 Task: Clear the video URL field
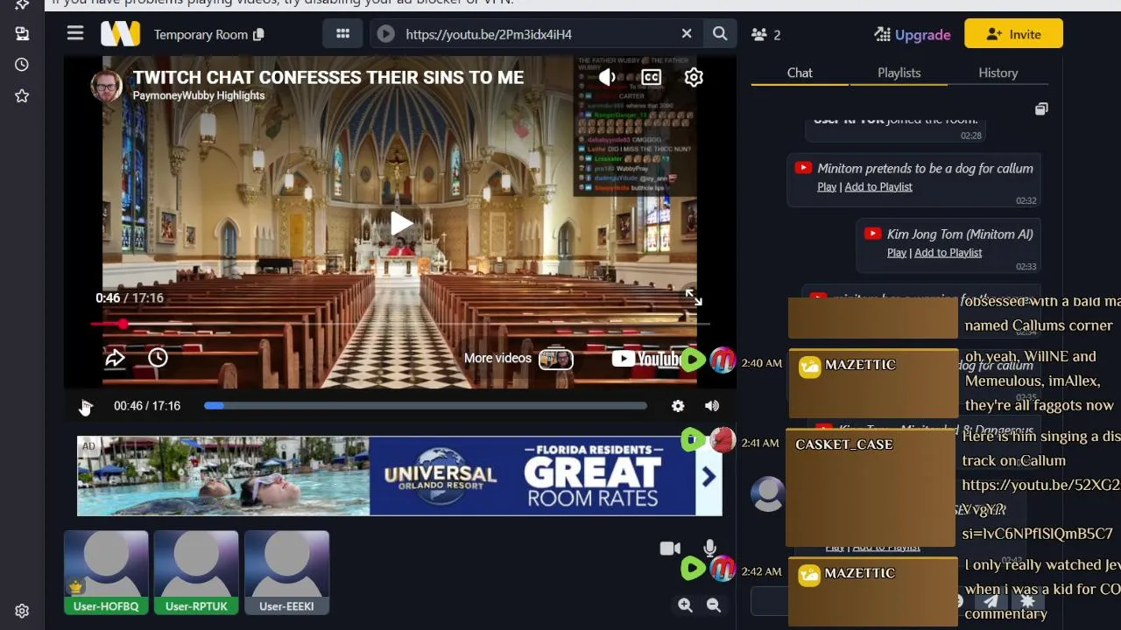pyautogui.click(x=687, y=34)
